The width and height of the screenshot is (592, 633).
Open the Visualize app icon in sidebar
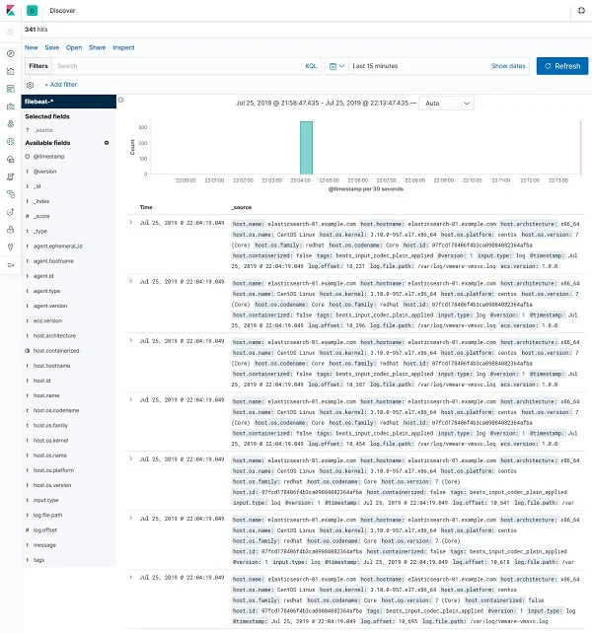11,71
